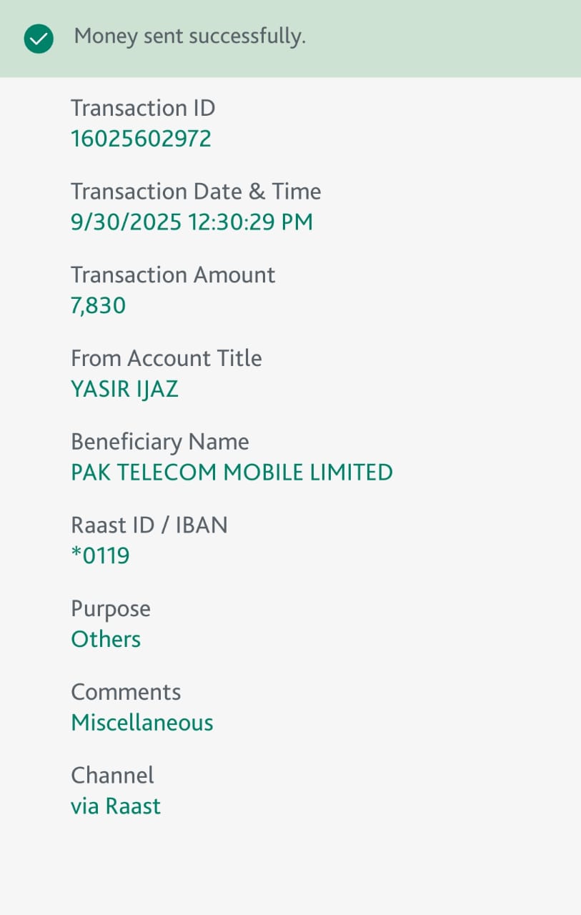Image resolution: width=581 pixels, height=915 pixels.
Task: Click the channel value via Raast
Action: tap(116, 806)
